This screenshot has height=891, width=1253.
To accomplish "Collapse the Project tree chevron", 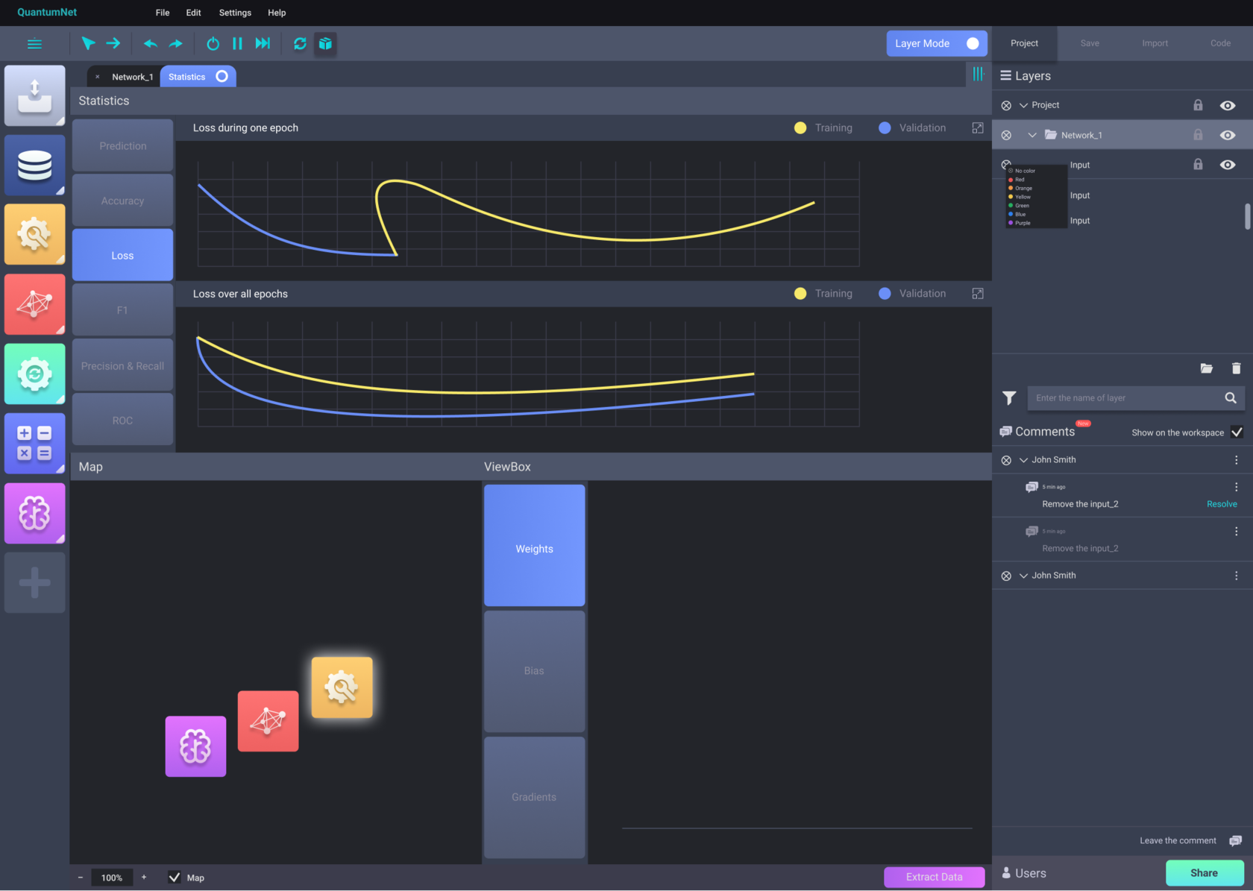I will (x=1023, y=105).
